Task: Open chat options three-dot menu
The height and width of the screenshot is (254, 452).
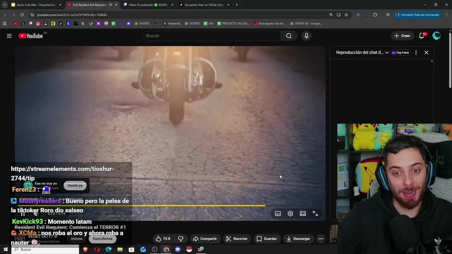Action: 416,53
